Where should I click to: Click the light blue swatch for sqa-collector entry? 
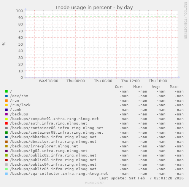[x=6, y=174]
